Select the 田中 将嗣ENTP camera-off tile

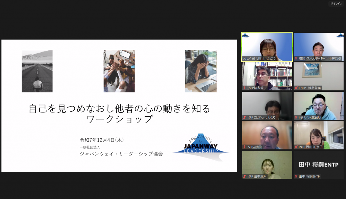click(318, 165)
